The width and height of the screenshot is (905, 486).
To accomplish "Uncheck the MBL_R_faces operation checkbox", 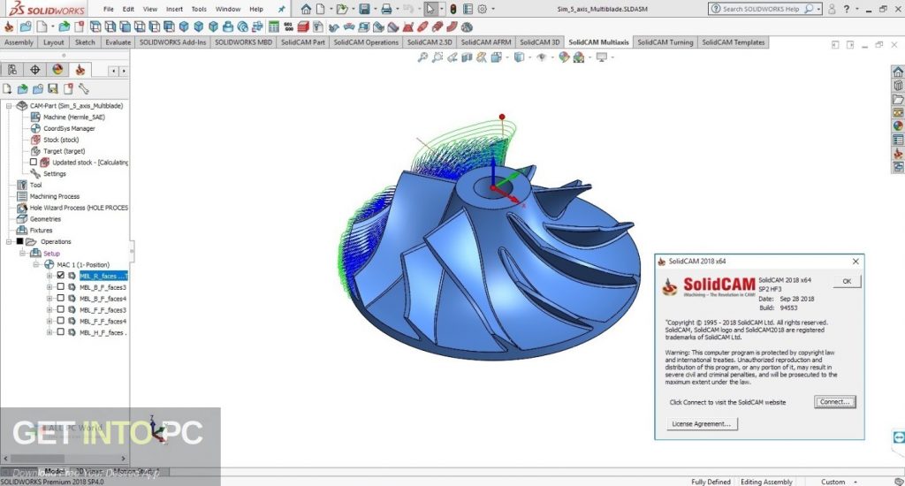I will [x=61, y=276].
